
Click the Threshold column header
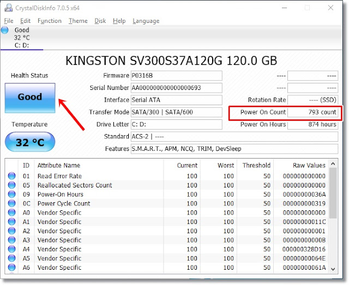(255, 165)
